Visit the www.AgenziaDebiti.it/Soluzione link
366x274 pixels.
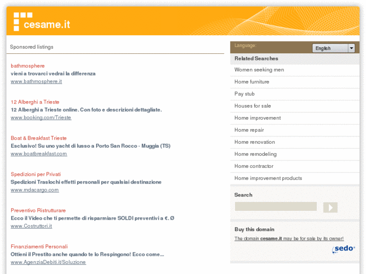48,262
